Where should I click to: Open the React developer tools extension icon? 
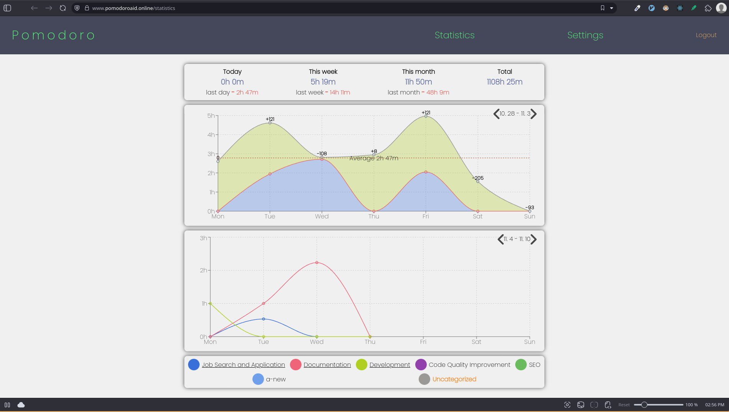coord(680,8)
